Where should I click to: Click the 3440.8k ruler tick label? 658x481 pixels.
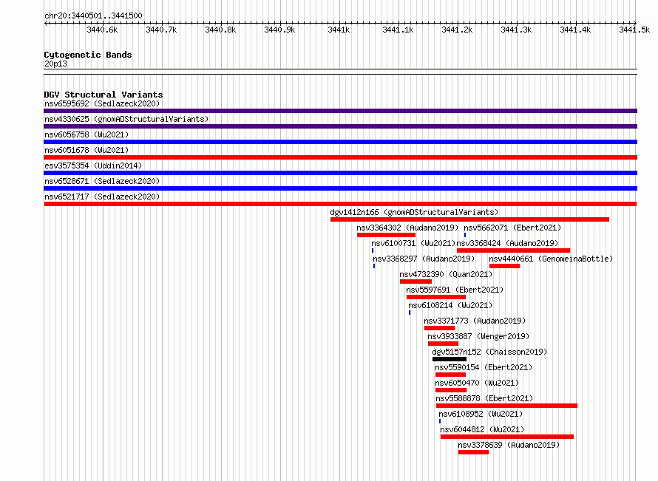click(x=221, y=30)
